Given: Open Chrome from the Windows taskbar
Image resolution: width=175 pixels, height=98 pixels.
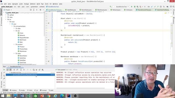Looking at the screenshot, I should 49,96.
